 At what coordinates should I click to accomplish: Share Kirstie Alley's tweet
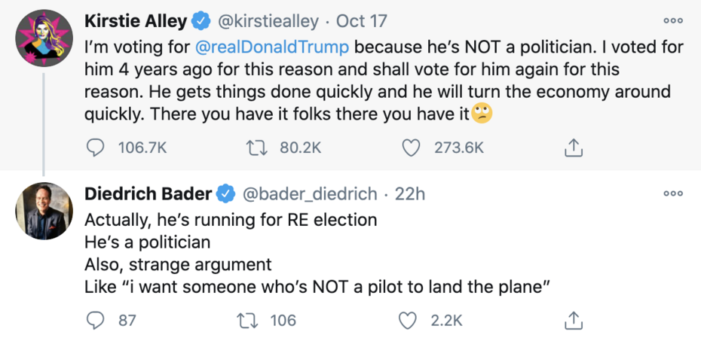coord(574,148)
